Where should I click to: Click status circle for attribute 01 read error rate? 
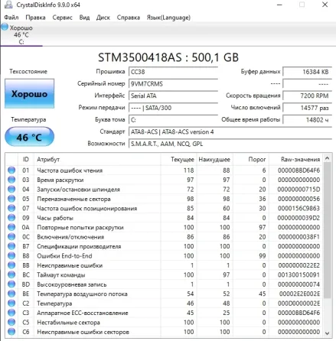(11, 170)
